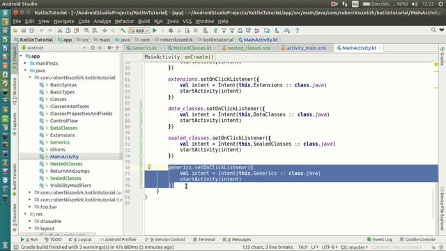Toggle the Gradle side panel
The height and width of the screenshot is (251, 446).
click(x=442, y=56)
